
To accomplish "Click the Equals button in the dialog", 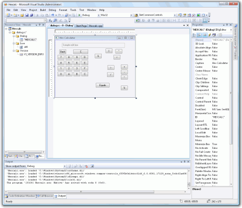I will [103, 85].
